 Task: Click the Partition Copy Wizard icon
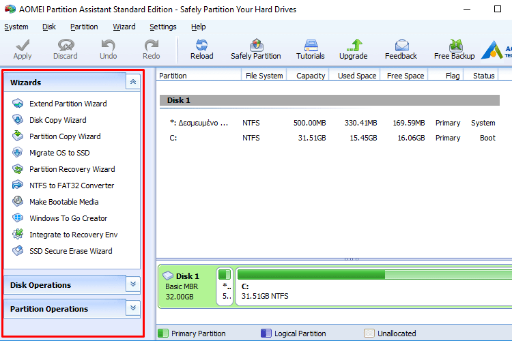coord(18,136)
